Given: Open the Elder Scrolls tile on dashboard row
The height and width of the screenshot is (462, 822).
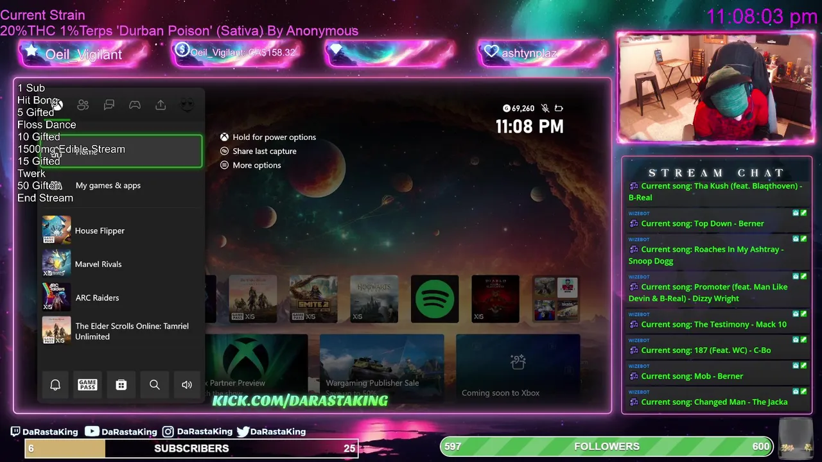Looking at the screenshot, I should click(253, 299).
